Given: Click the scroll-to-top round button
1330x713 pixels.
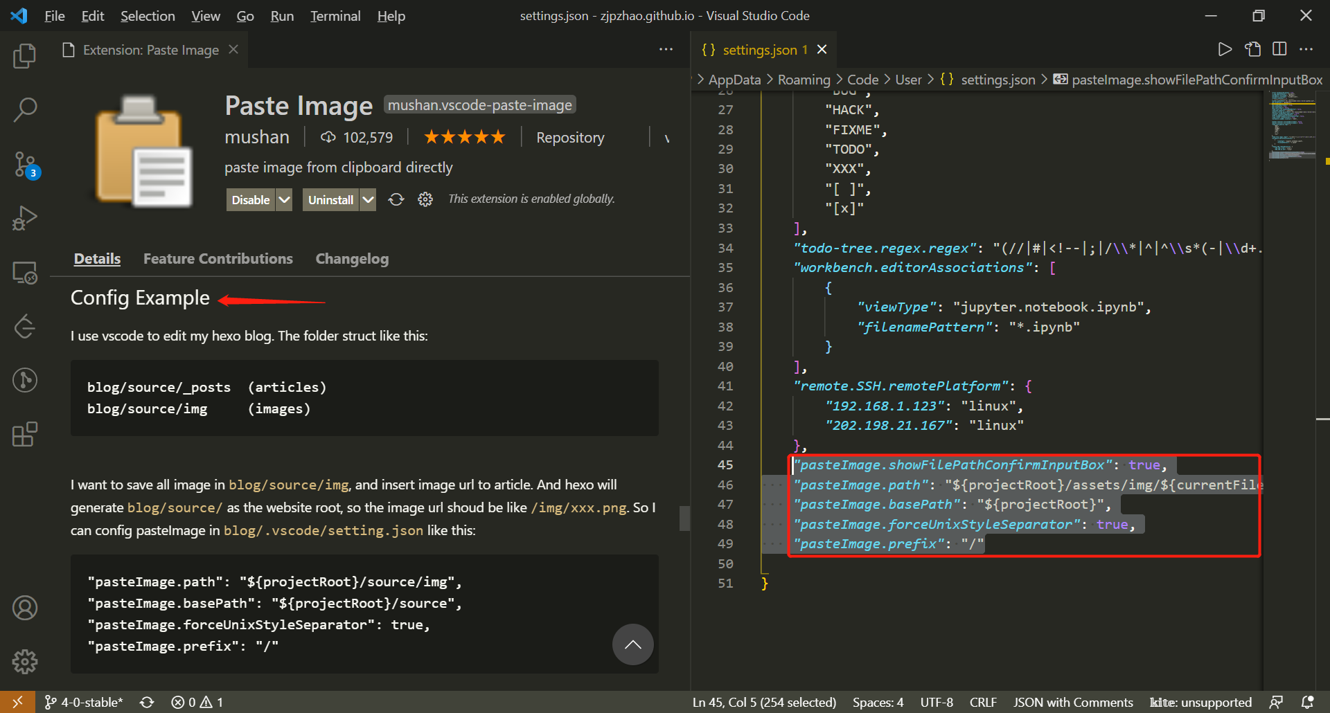Looking at the screenshot, I should (632, 644).
